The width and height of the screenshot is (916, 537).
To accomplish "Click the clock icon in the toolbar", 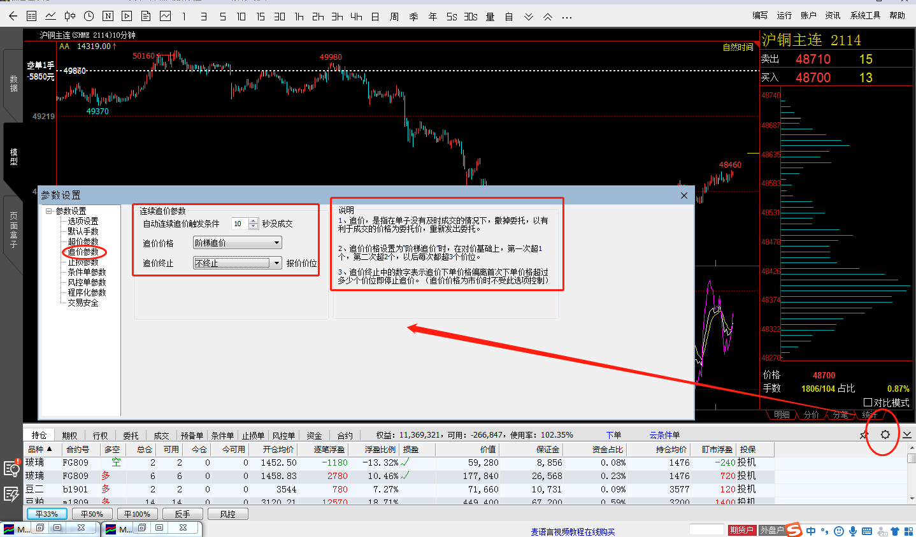I will (x=89, y=16).
